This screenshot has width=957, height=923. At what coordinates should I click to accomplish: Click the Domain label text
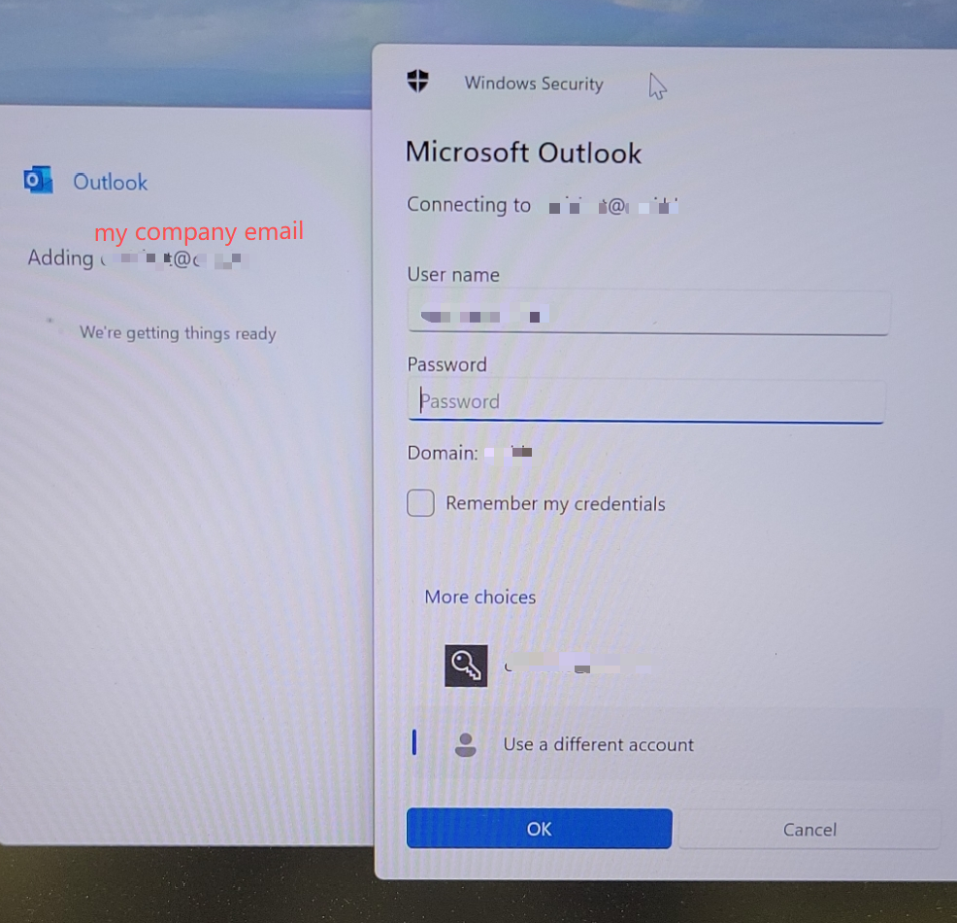pyautogui.click(x=442, y=453)
